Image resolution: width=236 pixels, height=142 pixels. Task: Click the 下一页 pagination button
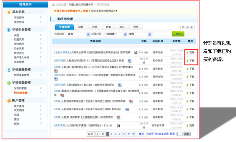click(x=131, y=134)
